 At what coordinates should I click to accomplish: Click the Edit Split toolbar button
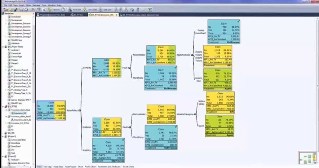pyautogui.click(x=106, y=9)
